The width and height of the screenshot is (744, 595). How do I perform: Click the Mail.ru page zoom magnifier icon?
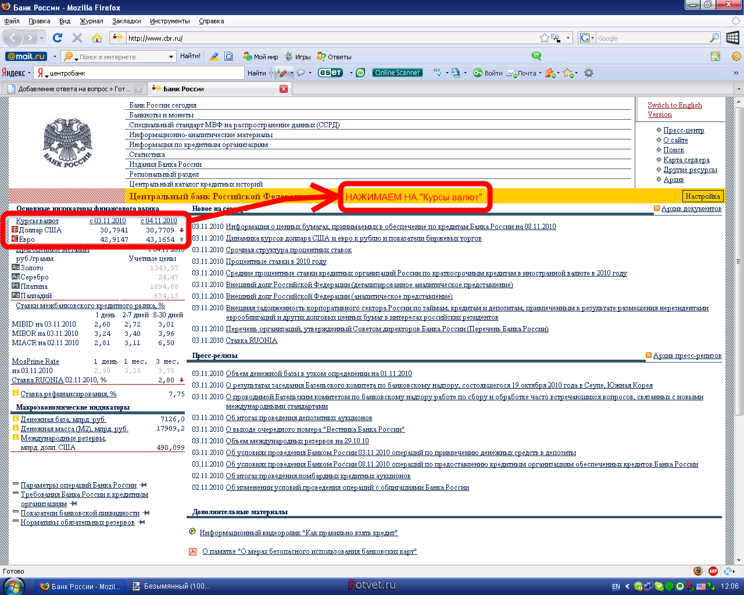click(229, 56)
